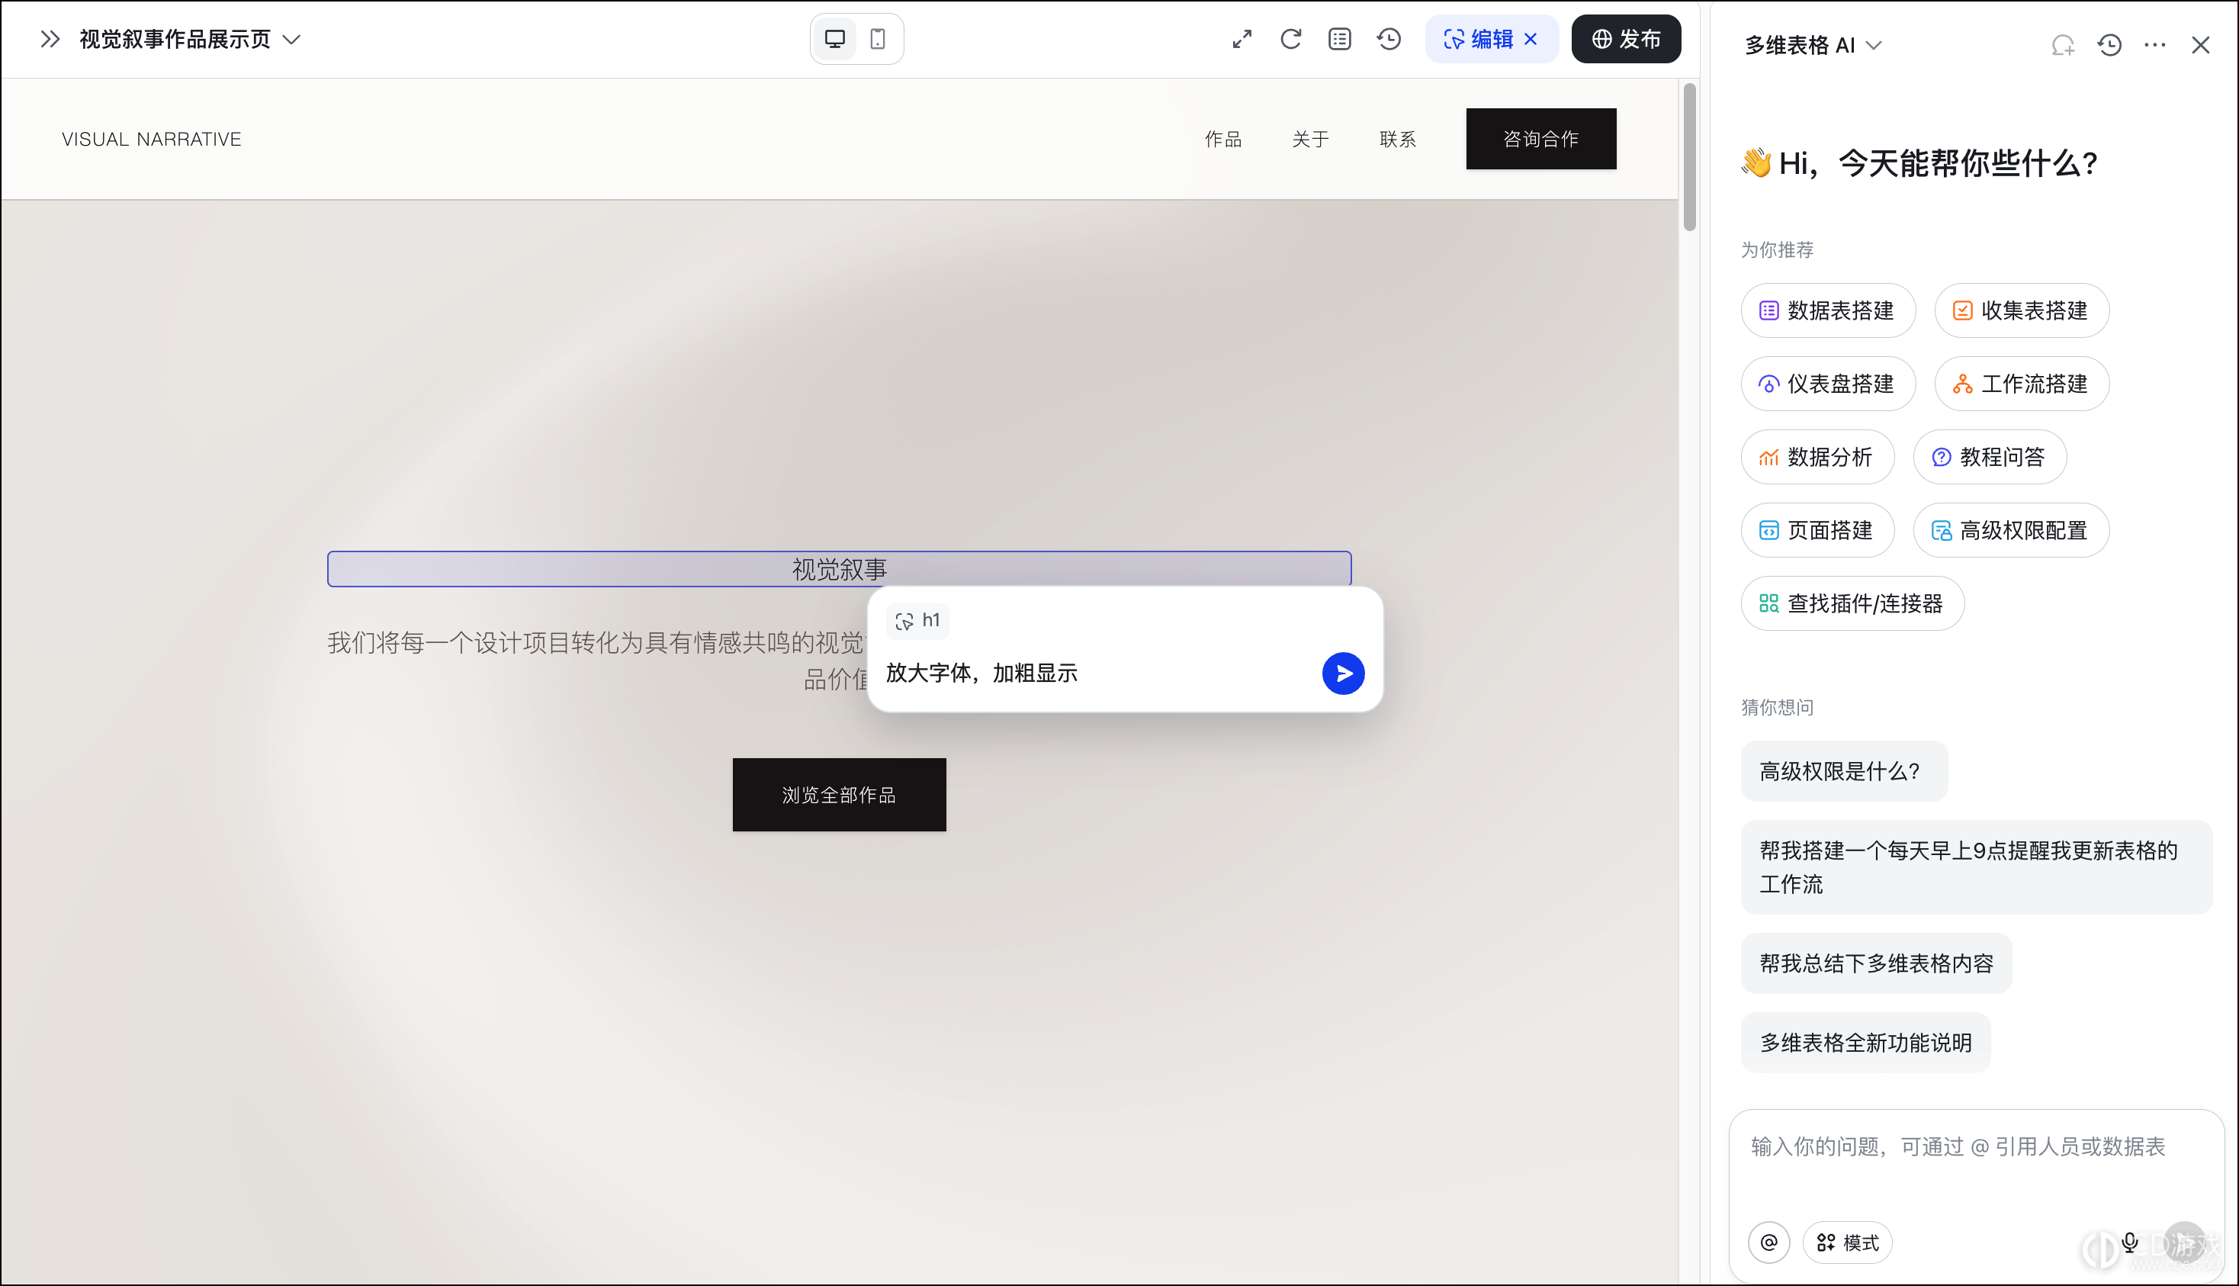Click the h1 element tag
This screenshot has width=2239, height=1286.
[917, 621]
